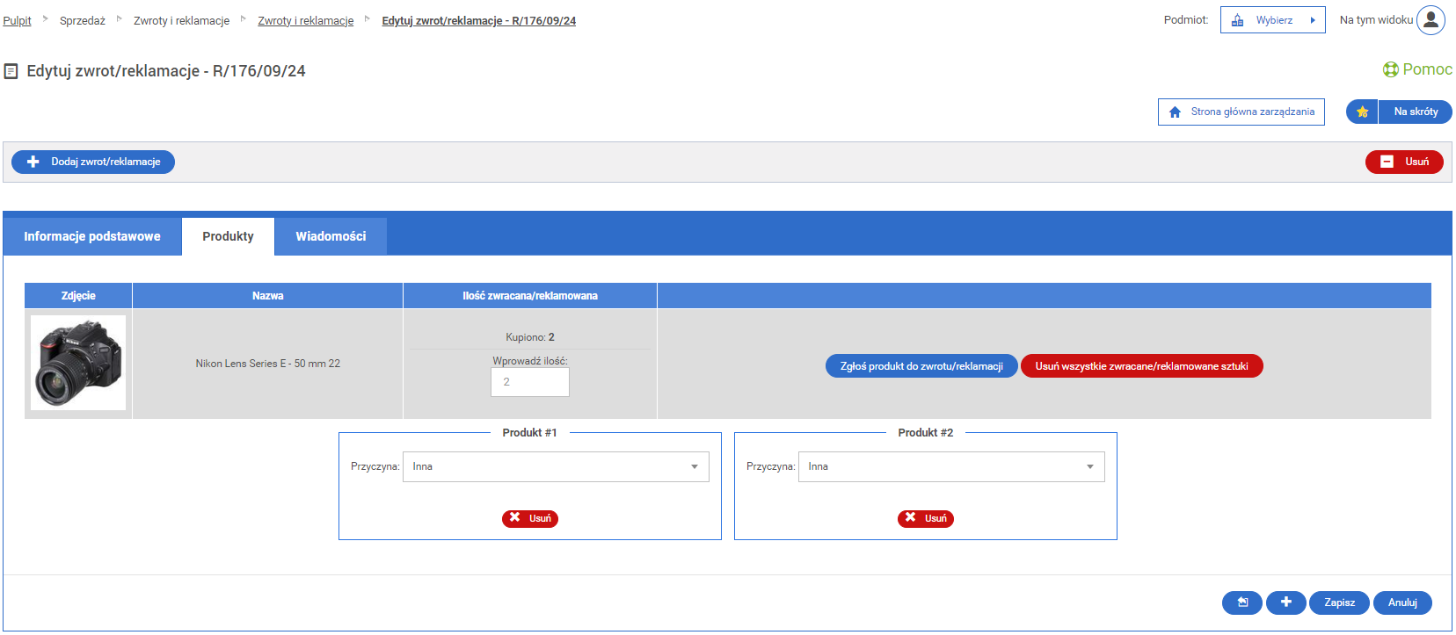Click Usuń wszystkie zwracane/reklamowane sztuki
This screenshot has height=635, width=1456.
tap(1141, 366)
